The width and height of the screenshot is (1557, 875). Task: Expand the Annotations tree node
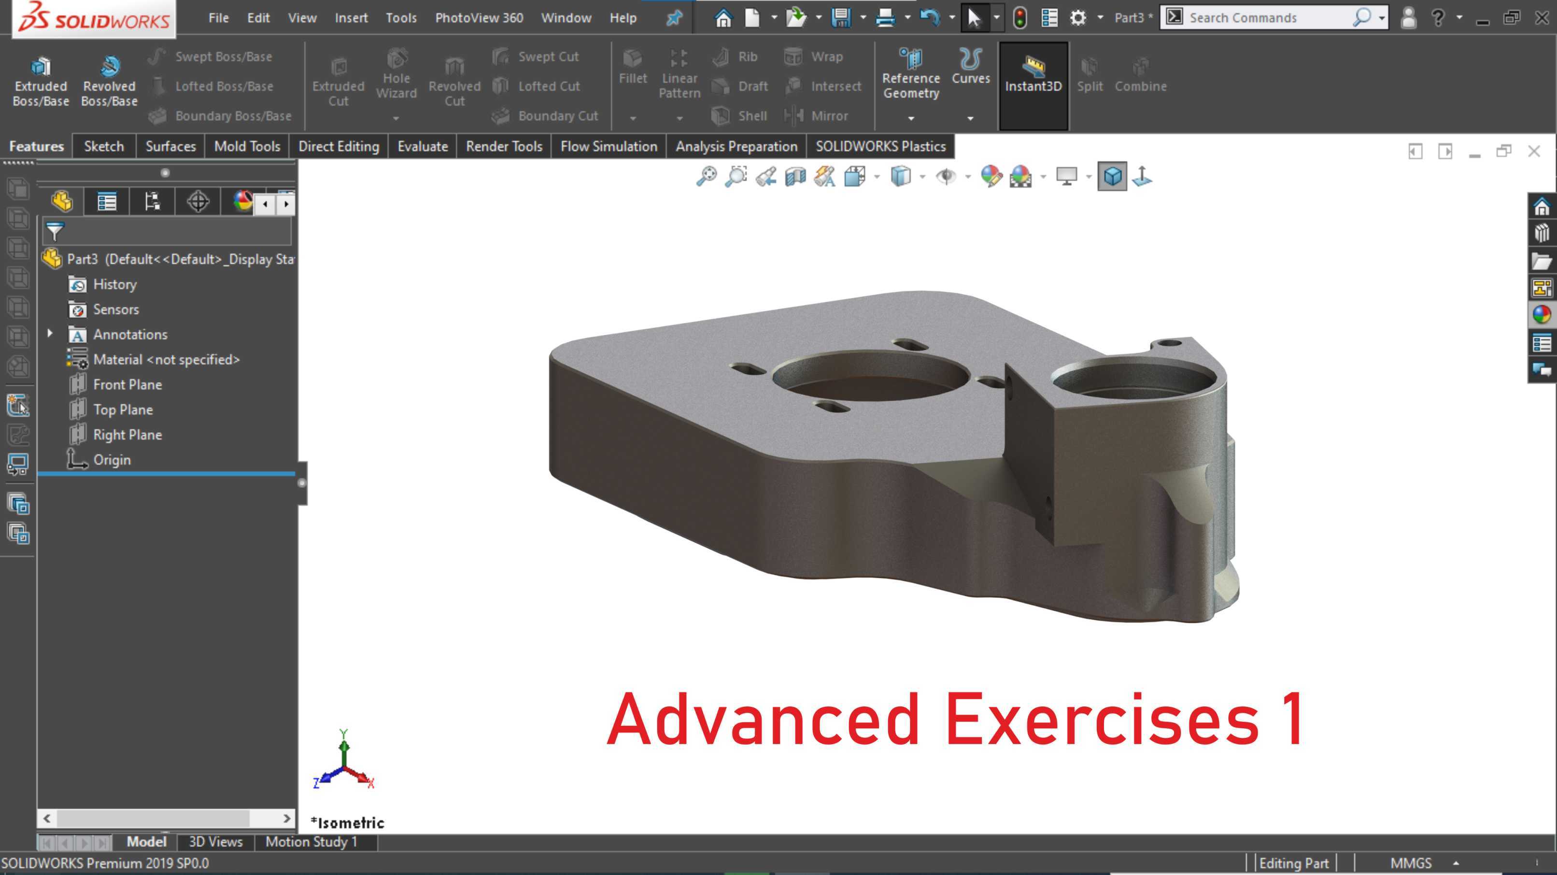click(x=50, y=333)
